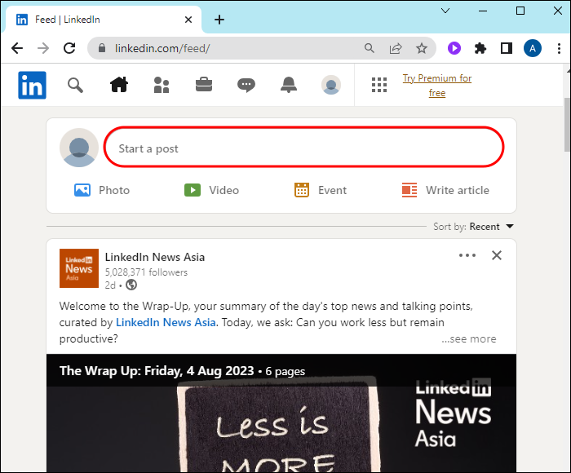Open My Network people icon
This screenshot has height=473, width=571.
coord(162,85)
